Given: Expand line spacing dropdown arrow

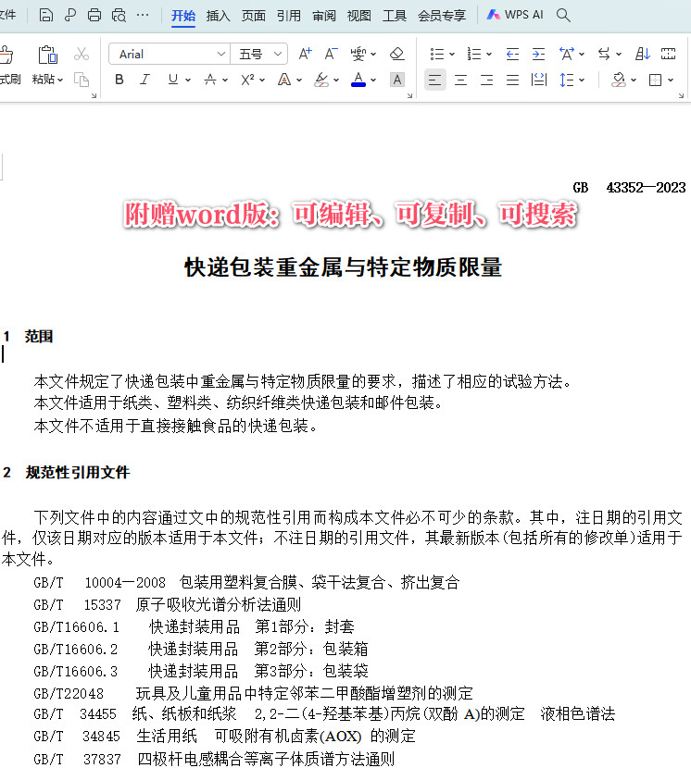Looking at the screenshot, I should pos(582,80).
